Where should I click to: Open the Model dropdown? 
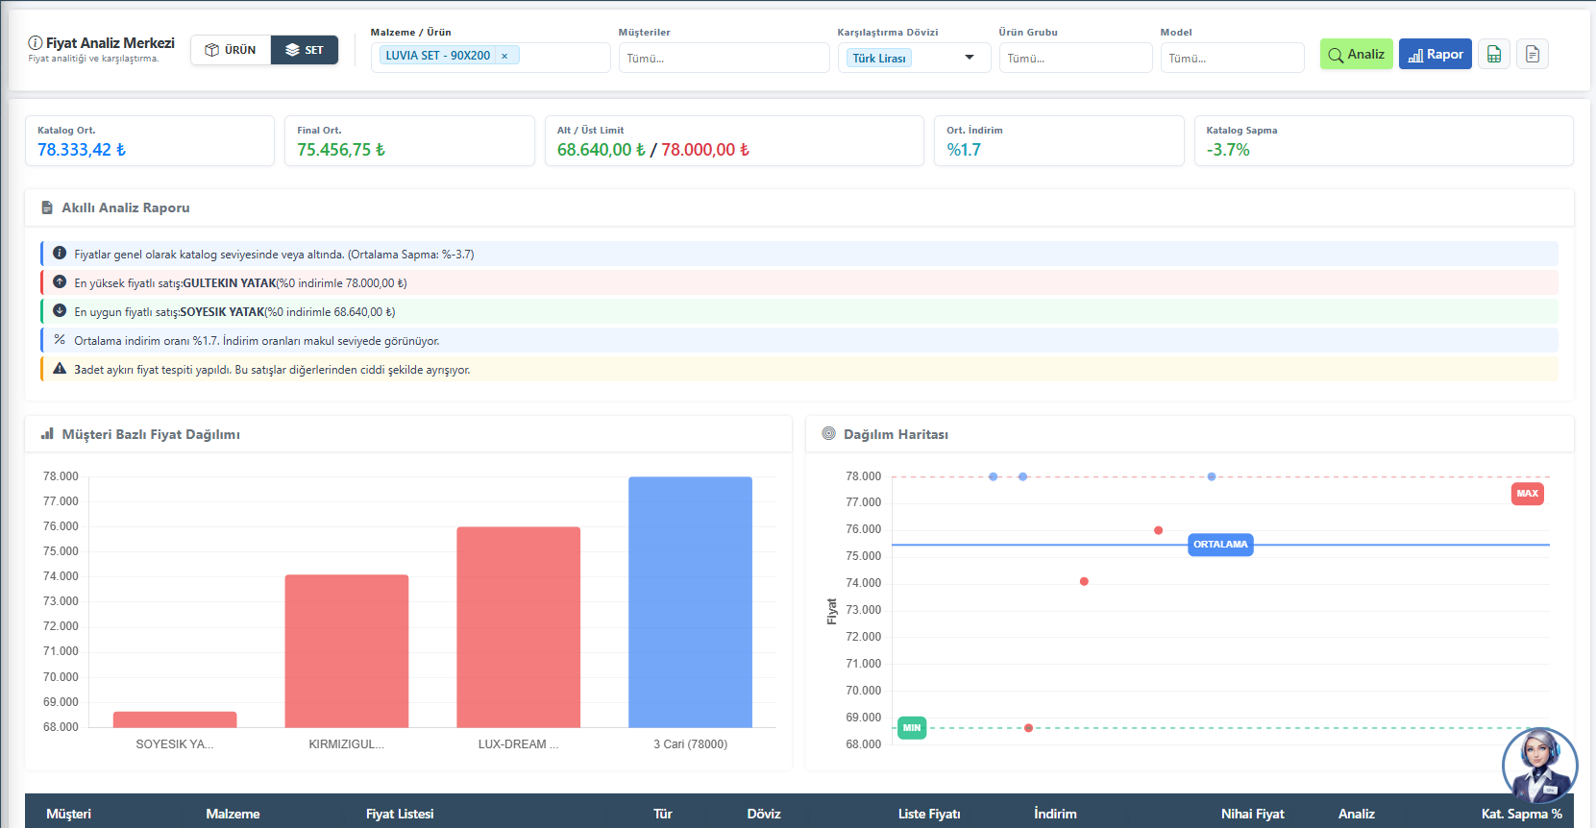tap(1231, 59)
